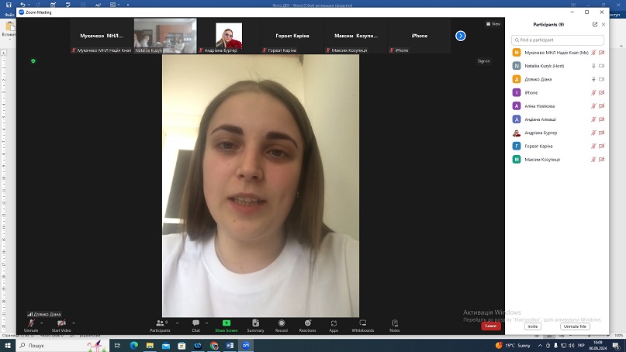Click video-off icon beside Аліна Новікова

coord(602,106)
